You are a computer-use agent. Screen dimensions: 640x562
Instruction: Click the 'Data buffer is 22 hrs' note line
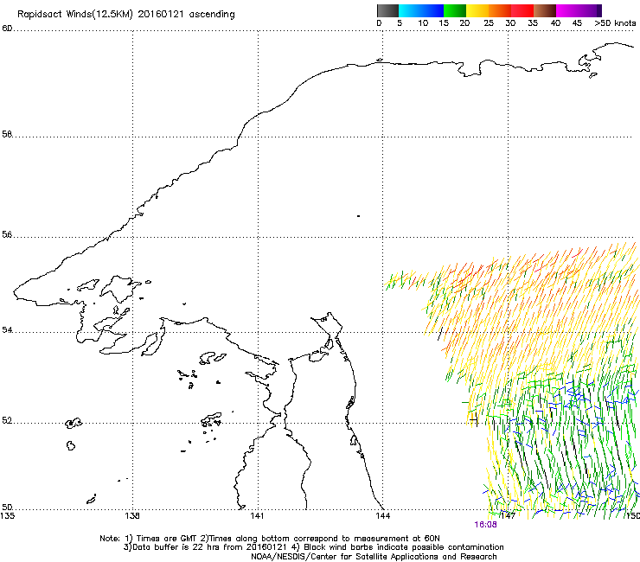(x=313, y=547)
